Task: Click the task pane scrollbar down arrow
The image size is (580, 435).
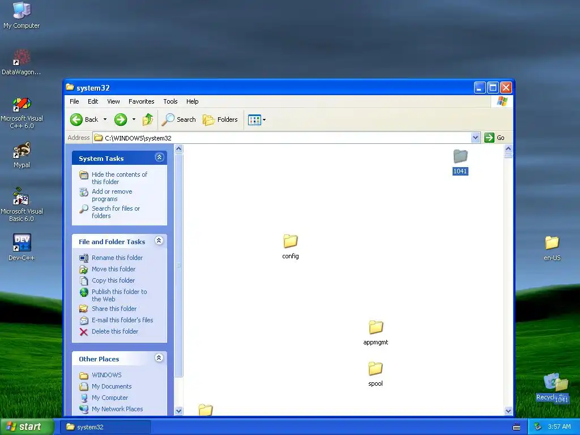Action: coord(178,411)
